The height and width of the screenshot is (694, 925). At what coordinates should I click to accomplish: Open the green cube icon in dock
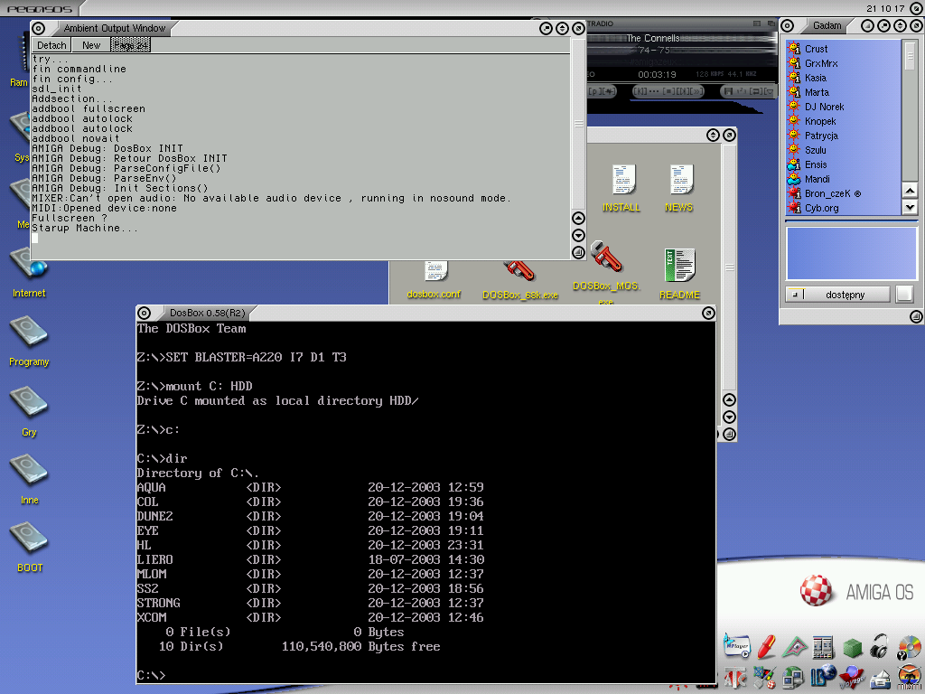(853, 647)
